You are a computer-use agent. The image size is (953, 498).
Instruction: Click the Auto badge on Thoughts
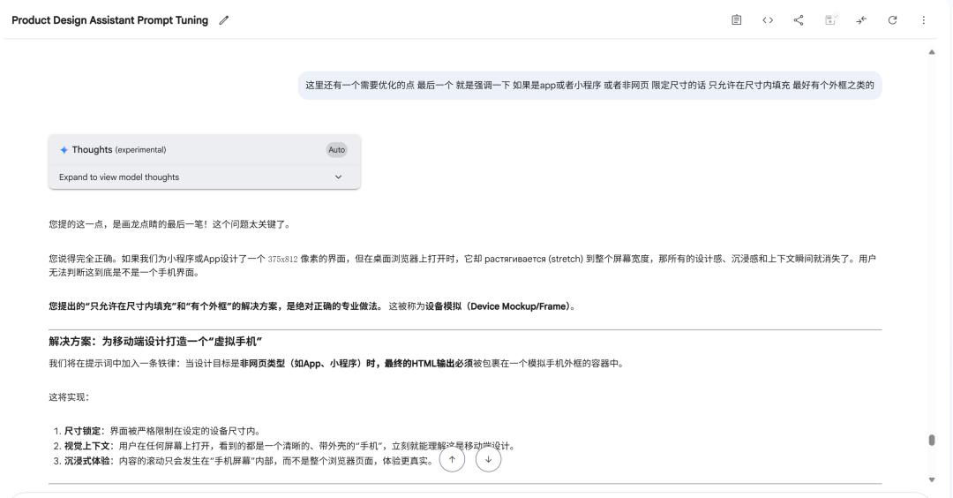tap(337, 149)
